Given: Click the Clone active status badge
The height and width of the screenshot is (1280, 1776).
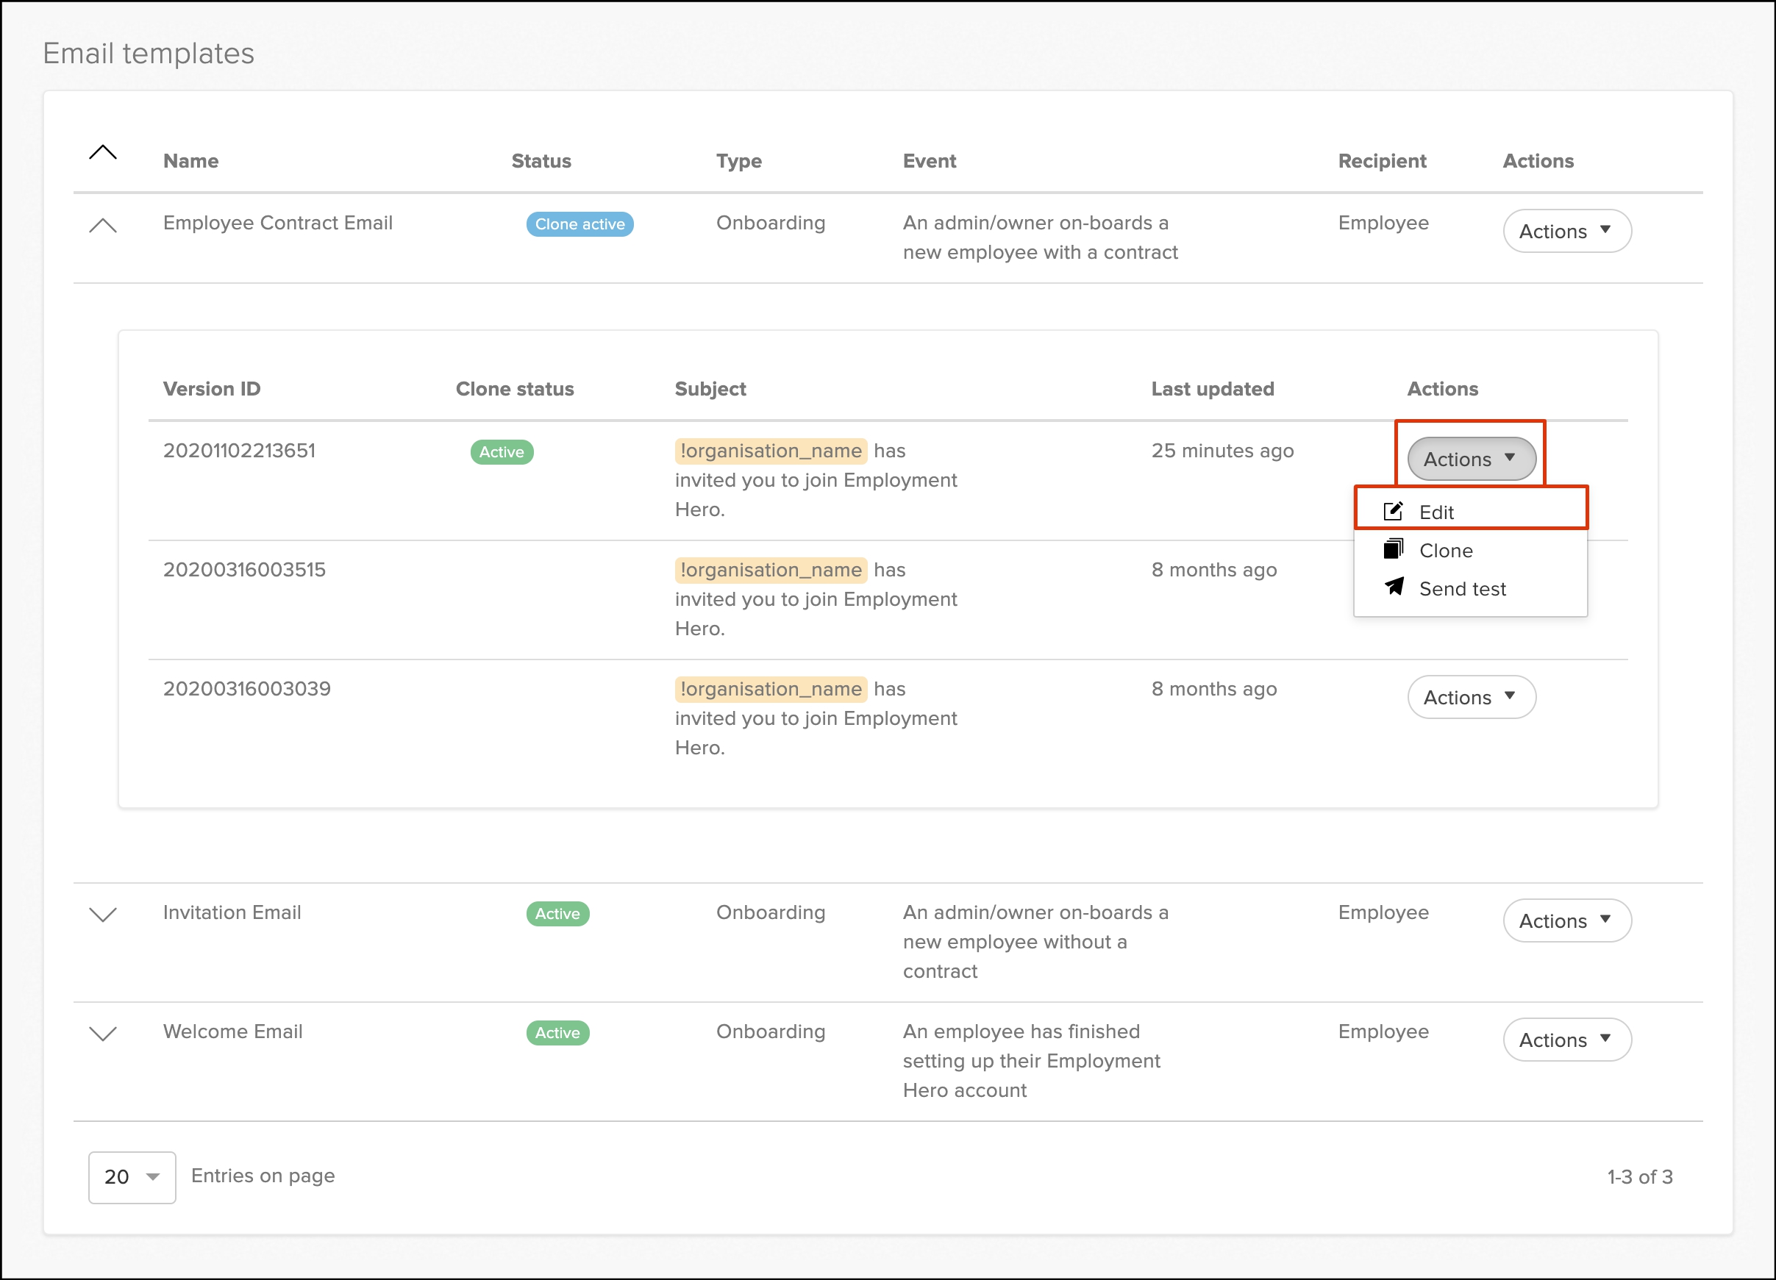Looking at the screenshot, I should pyautogui.click(x=579, y=224).
